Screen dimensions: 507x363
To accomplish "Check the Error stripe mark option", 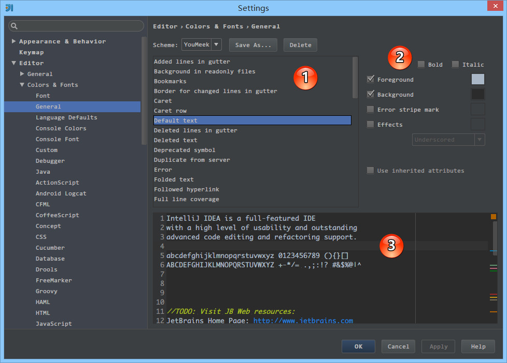I will 371,110.
